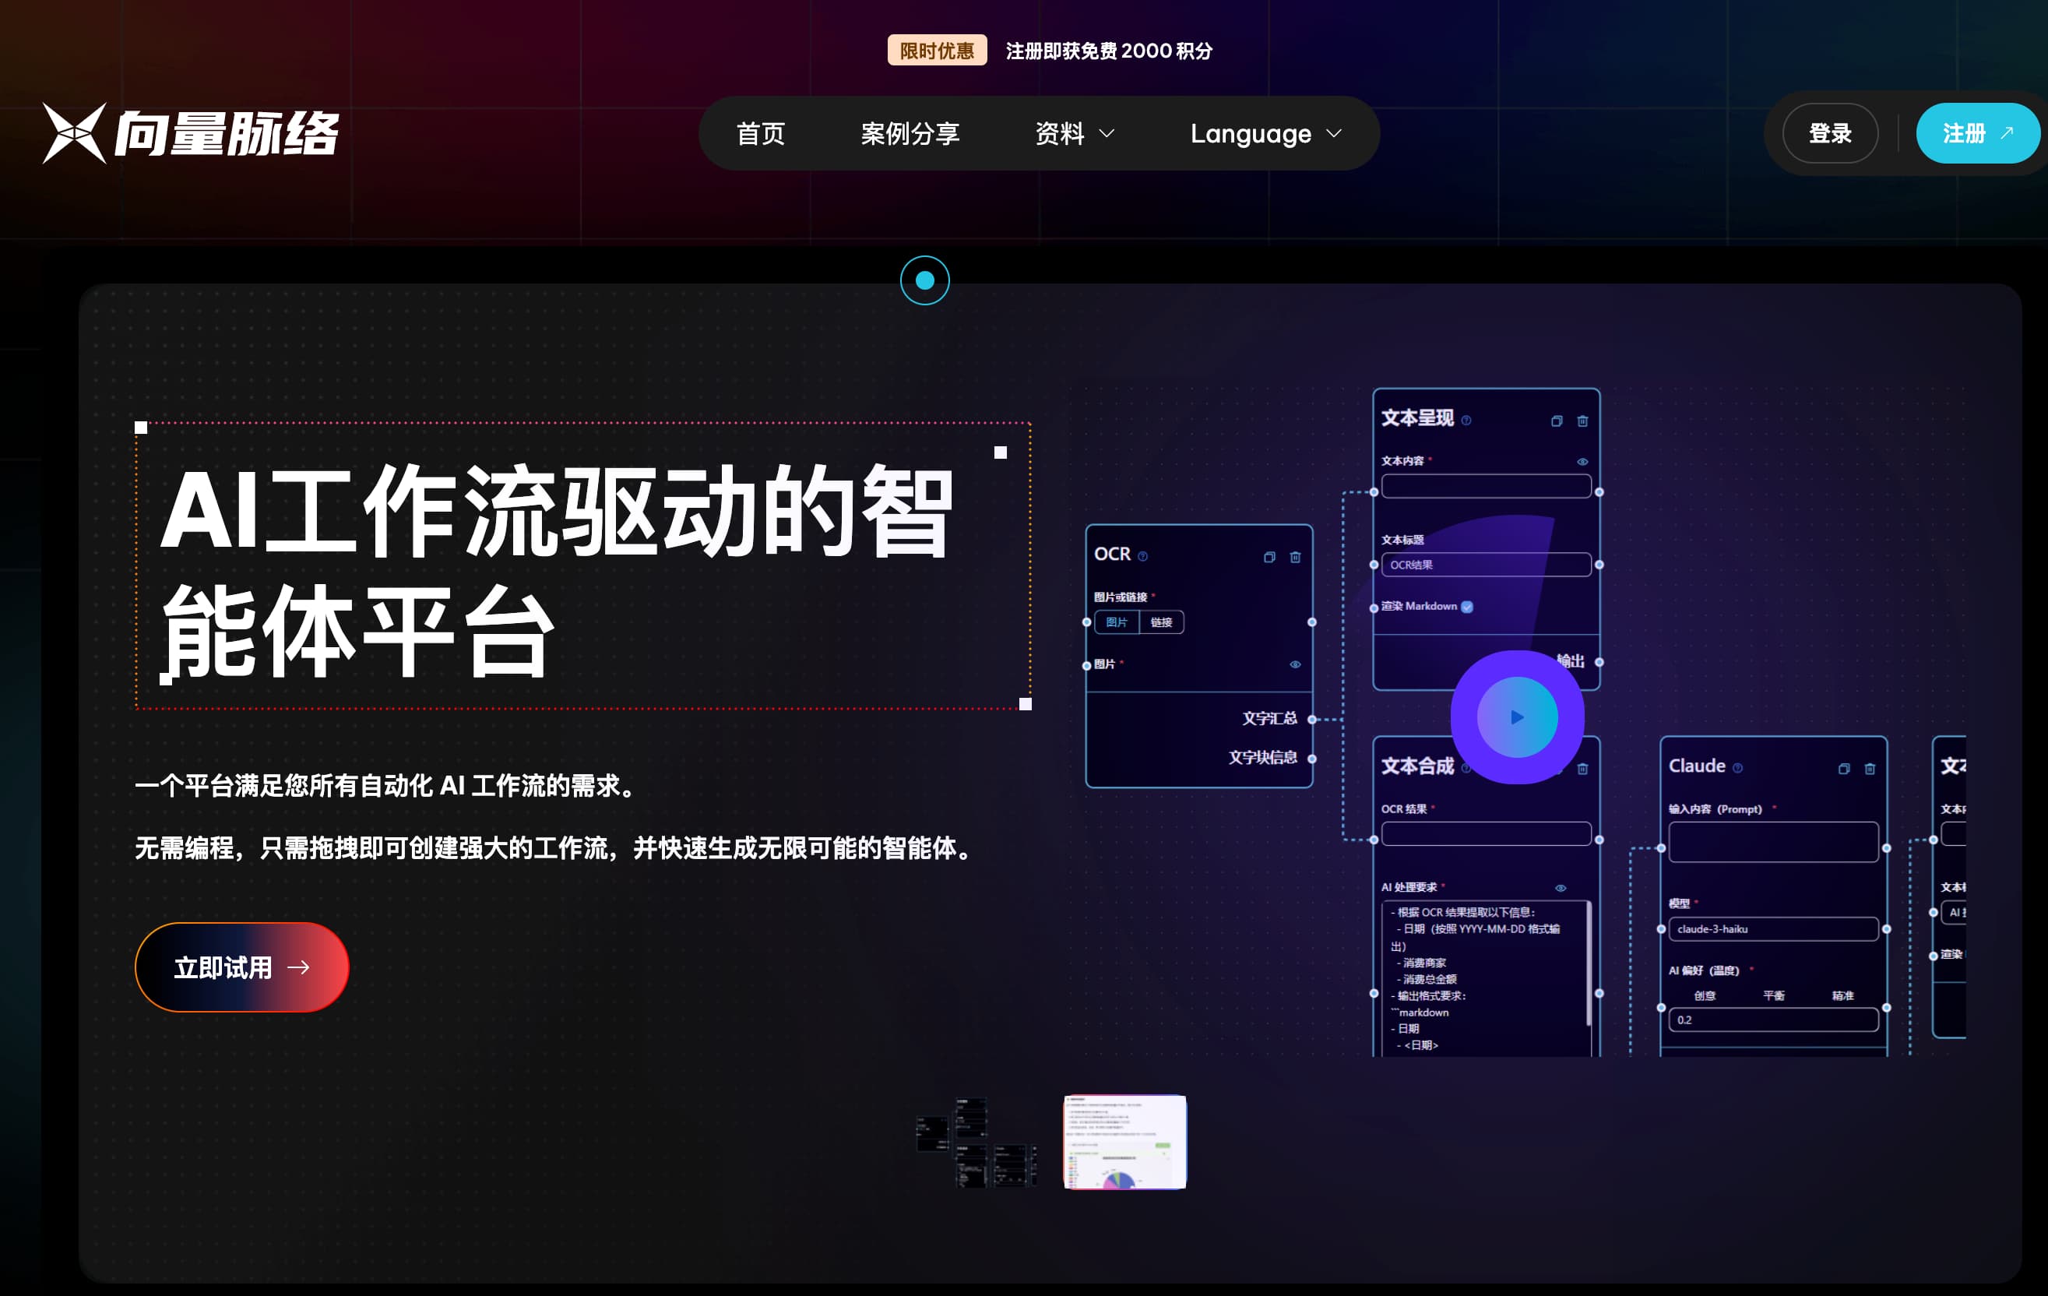Click the 文本呈现 node trash icon
Viewport: 2048px width, 1296px height.
point(1583,421)
